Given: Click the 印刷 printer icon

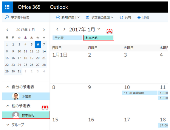Looking at the screenshot, I should tap(139, 18).
